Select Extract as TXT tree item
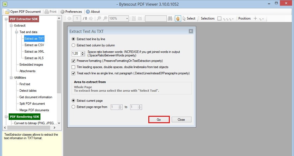This screenshot has width=294, height=156. 34,39
